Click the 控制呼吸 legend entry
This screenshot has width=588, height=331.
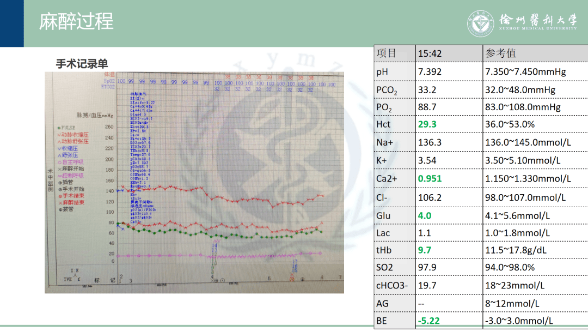point(72,176)
